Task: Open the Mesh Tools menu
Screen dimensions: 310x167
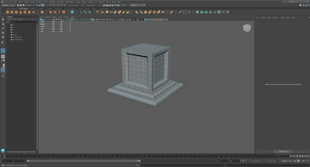Action: point(60,2)
